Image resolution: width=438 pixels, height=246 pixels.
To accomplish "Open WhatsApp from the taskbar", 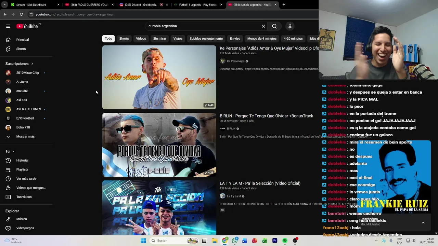I will [235, 241].
